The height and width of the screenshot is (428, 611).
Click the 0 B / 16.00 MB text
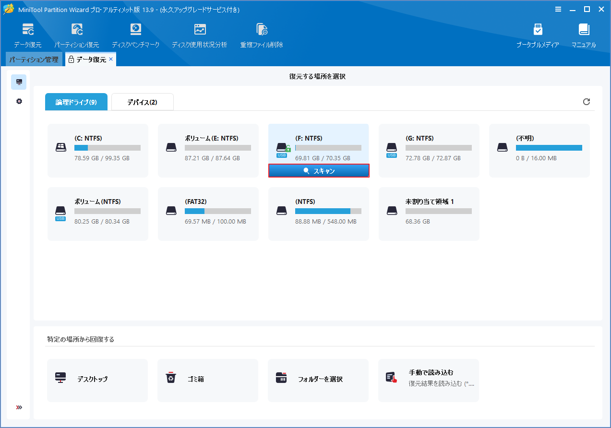click(537, 158)
